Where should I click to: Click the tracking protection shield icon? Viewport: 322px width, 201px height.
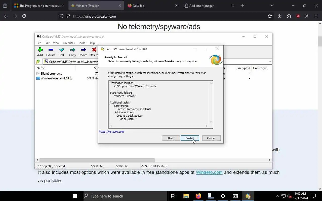62,16
